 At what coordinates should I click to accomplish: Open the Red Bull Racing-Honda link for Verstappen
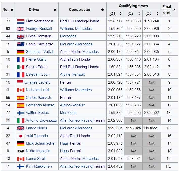80,21
